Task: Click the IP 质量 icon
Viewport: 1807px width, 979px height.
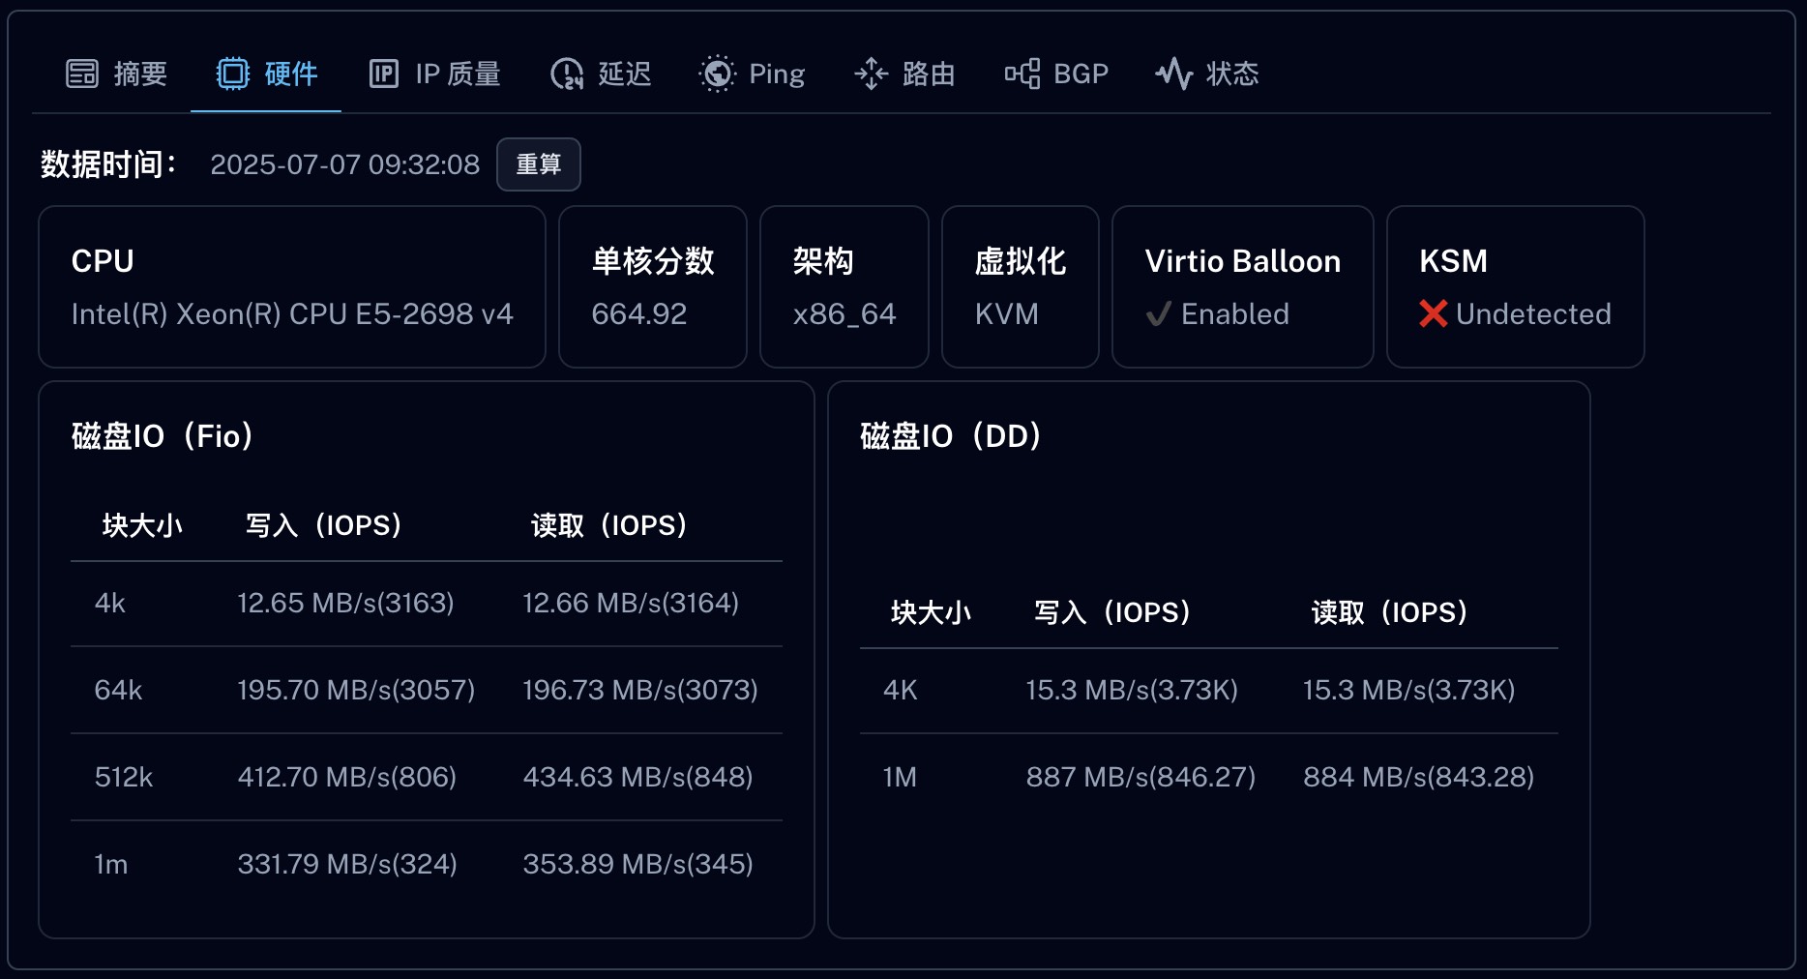Action: pos(385,73)
